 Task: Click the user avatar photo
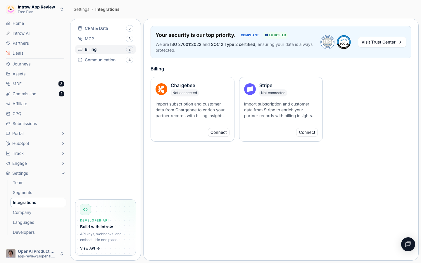(x=11, y=254)
